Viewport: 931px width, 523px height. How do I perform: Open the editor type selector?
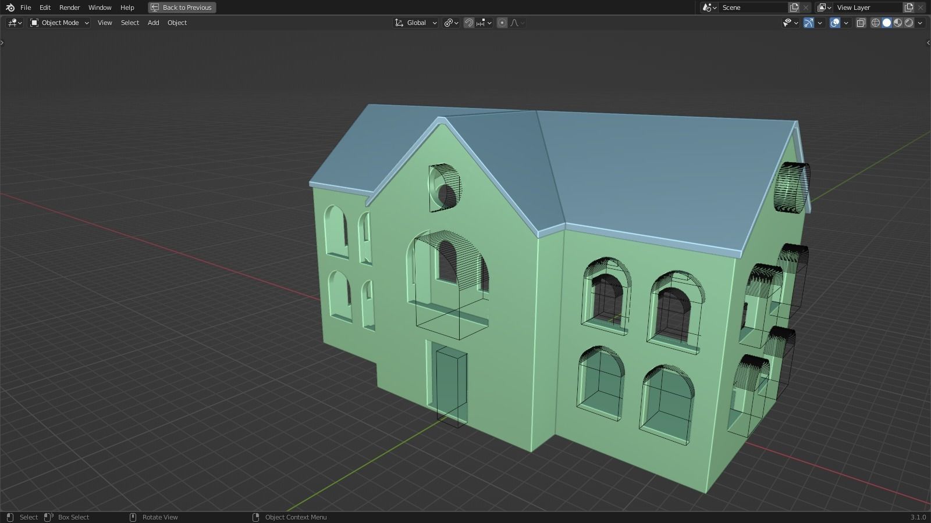(15, 23)
